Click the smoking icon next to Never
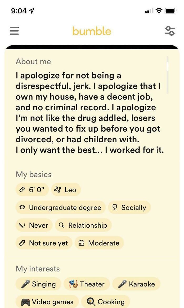This screenshot has width=184, height=308. pos(22,225)
